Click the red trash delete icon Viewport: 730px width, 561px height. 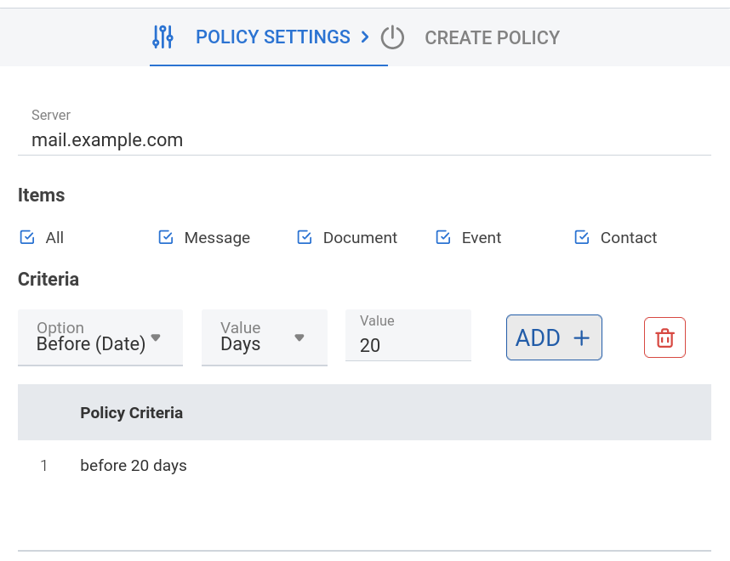664,337
